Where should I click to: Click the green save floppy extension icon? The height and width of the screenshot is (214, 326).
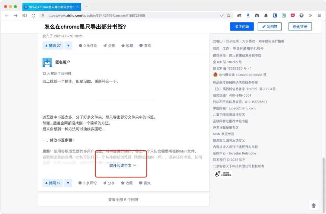[284, 15]
